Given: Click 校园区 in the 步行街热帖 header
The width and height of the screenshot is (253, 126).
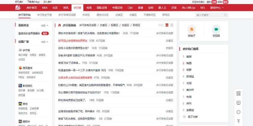Looking at the screenshot, I should point(126,25).
